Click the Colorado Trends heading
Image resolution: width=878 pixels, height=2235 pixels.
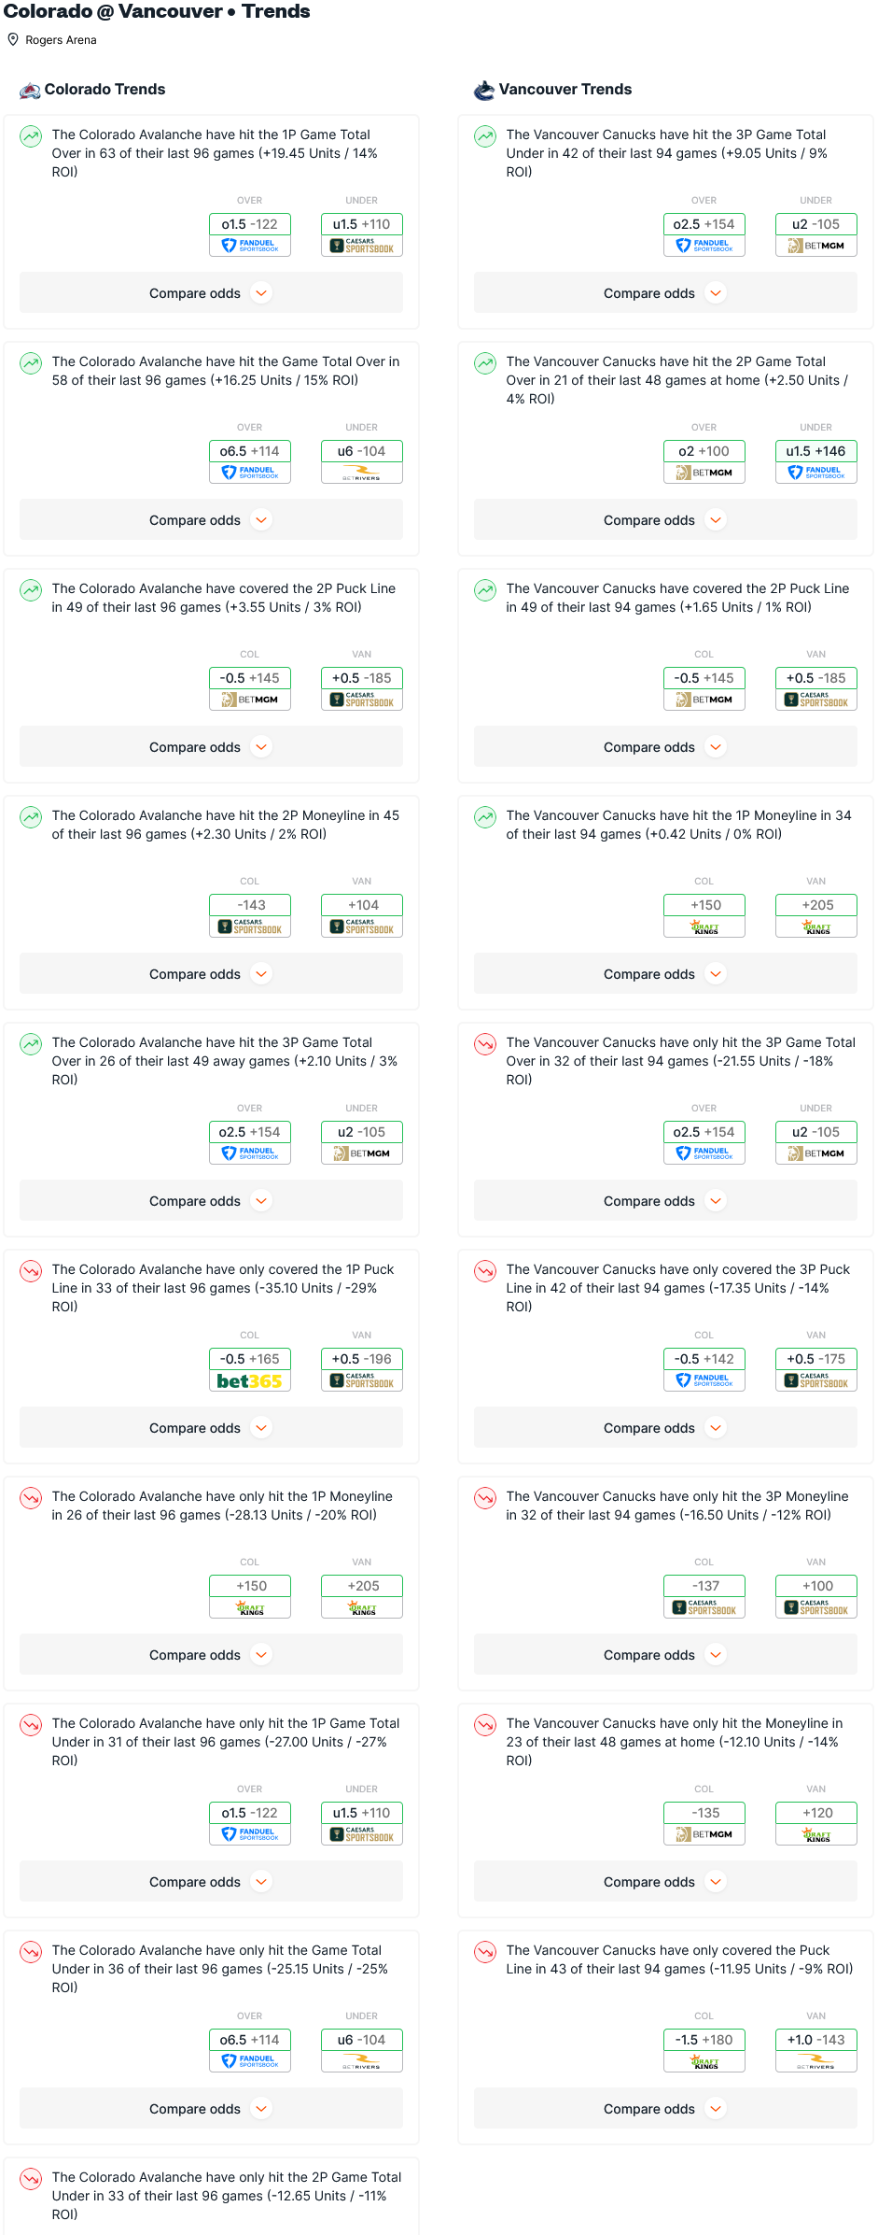[x=105, y=90]
